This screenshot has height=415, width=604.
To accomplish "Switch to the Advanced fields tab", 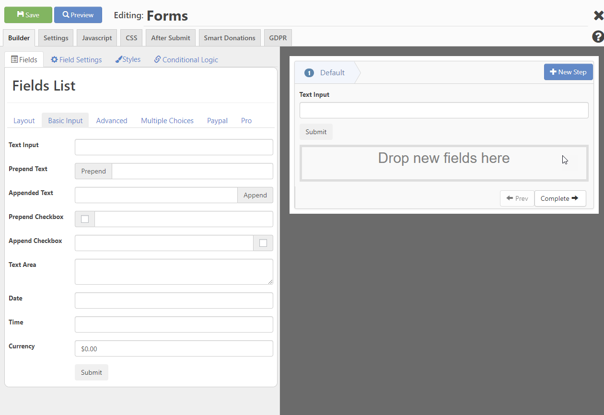I will pos(112,120).
